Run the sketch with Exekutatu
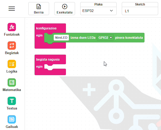The height and width of the screenshot is (130, 161). (65, 9)
